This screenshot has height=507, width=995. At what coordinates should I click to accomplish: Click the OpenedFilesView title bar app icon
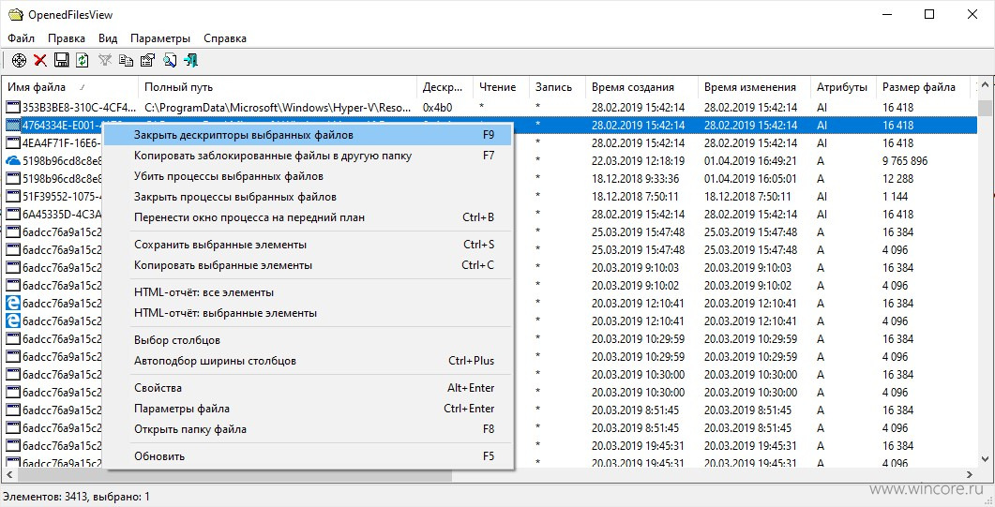15,15
